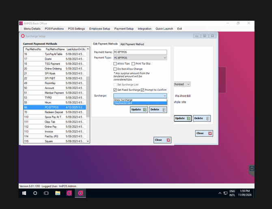This screenshot has height=209, width=272.
Task: Sort by the PayMethodNo column header
Action: click(x=33, y=49)
